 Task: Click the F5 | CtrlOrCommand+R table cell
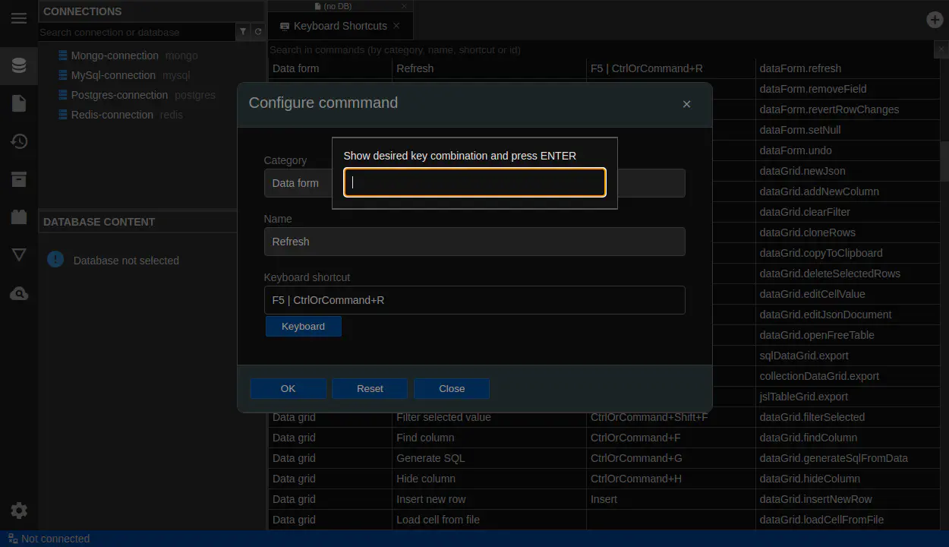671,68
